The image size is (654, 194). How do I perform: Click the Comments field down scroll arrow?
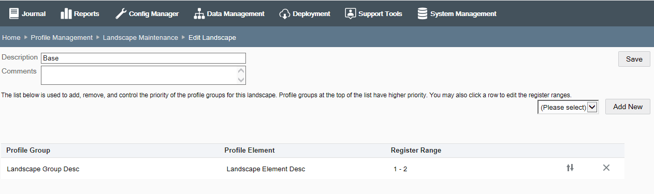click(x=241, y=80)
